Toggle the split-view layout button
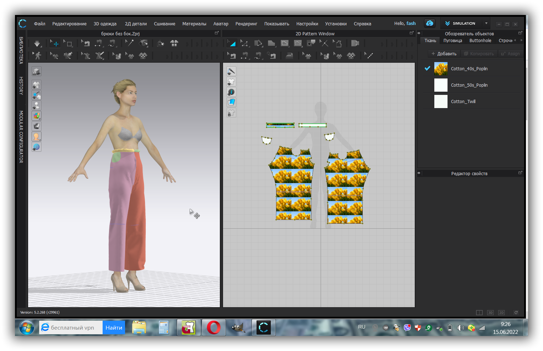543x351 pixels. pos(479,312)
